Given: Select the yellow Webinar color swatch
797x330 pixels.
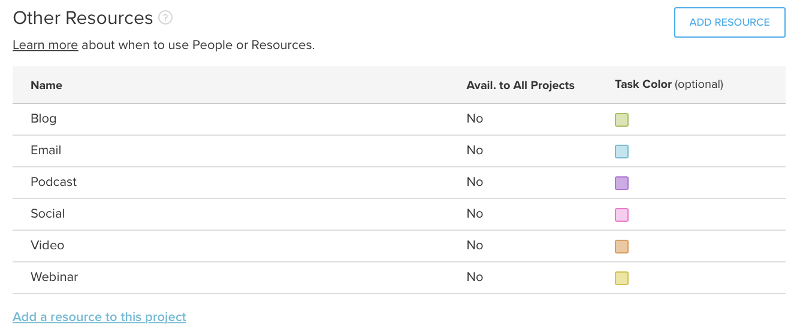Looking at the screenshot, I should point(621,278).
